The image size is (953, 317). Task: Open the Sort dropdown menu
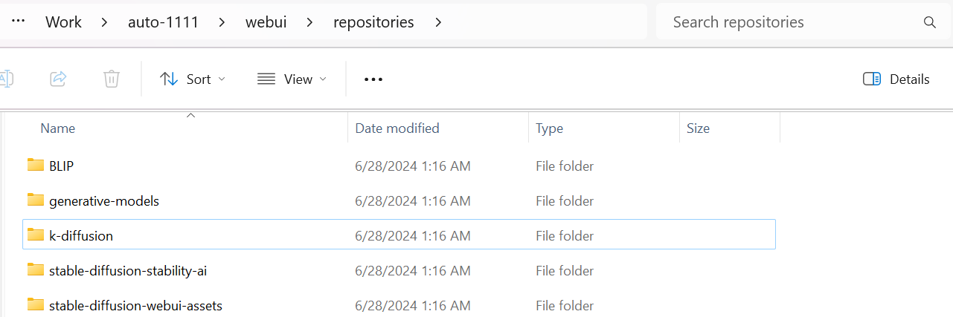[193, 79]
